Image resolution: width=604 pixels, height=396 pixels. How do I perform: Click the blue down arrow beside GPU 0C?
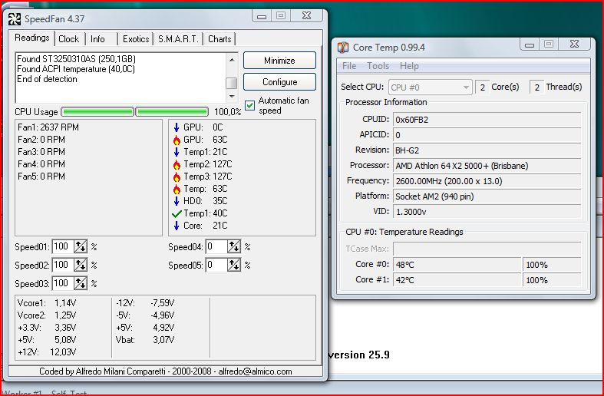coord(177,127)
